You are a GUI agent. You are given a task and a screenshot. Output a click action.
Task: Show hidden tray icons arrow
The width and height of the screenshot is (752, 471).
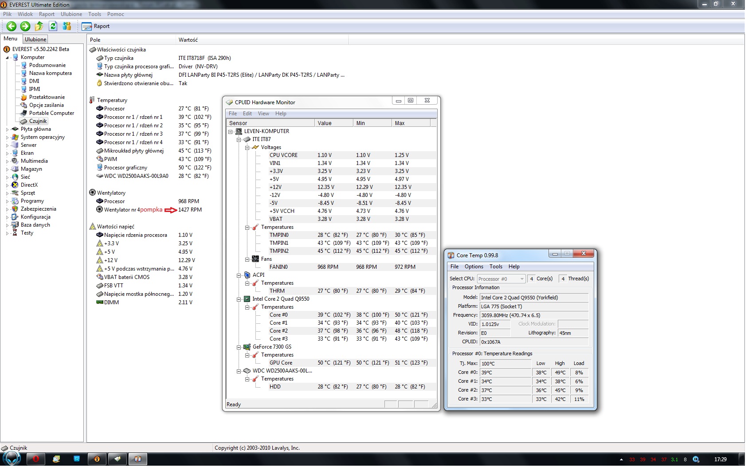tap(621, 459)
